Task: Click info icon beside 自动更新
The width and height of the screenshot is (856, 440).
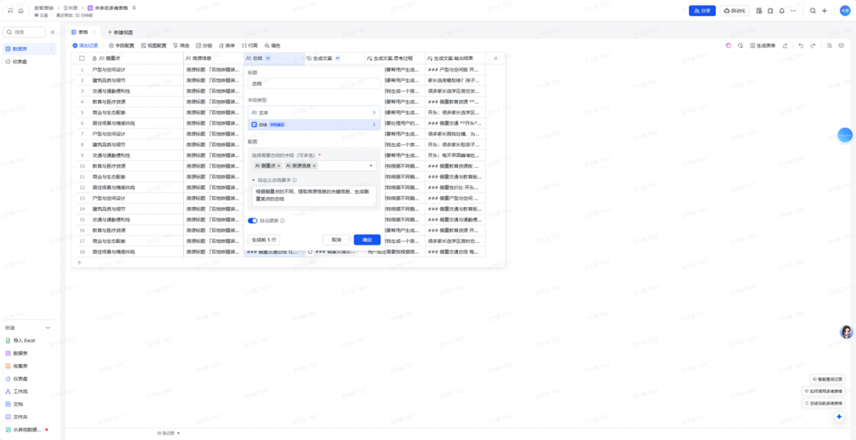Action: coord(283,220)
